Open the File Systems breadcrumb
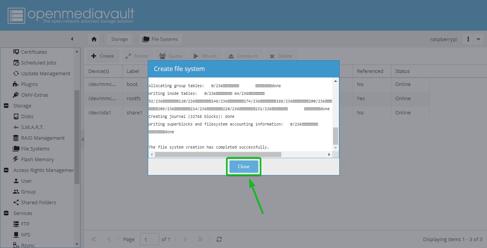 [x=160, y=39]
